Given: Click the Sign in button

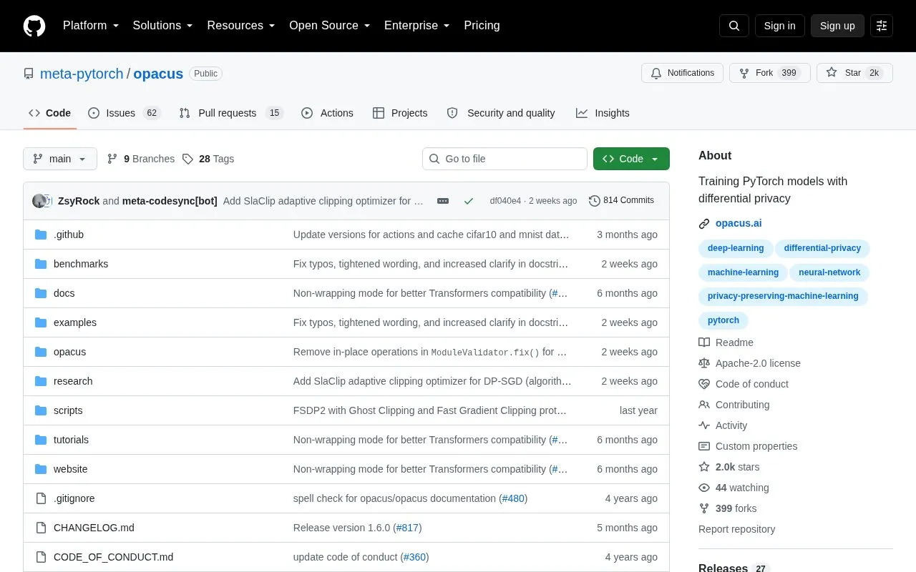Looking at the screenshot, I should pos(779,26).
